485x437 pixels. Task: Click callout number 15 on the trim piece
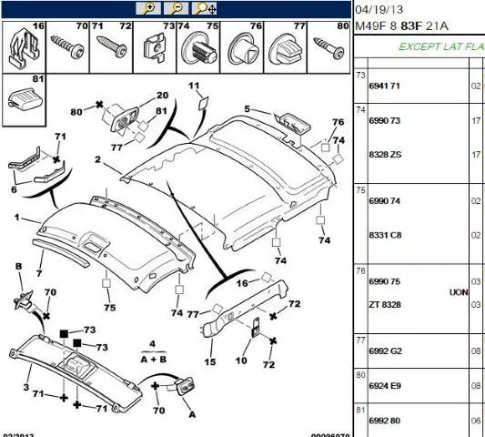coord(210,361)
